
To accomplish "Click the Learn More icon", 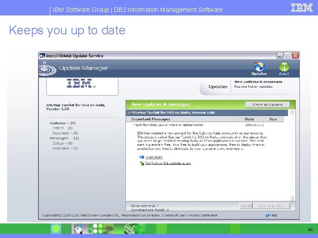I will click(x=142, y=157).
